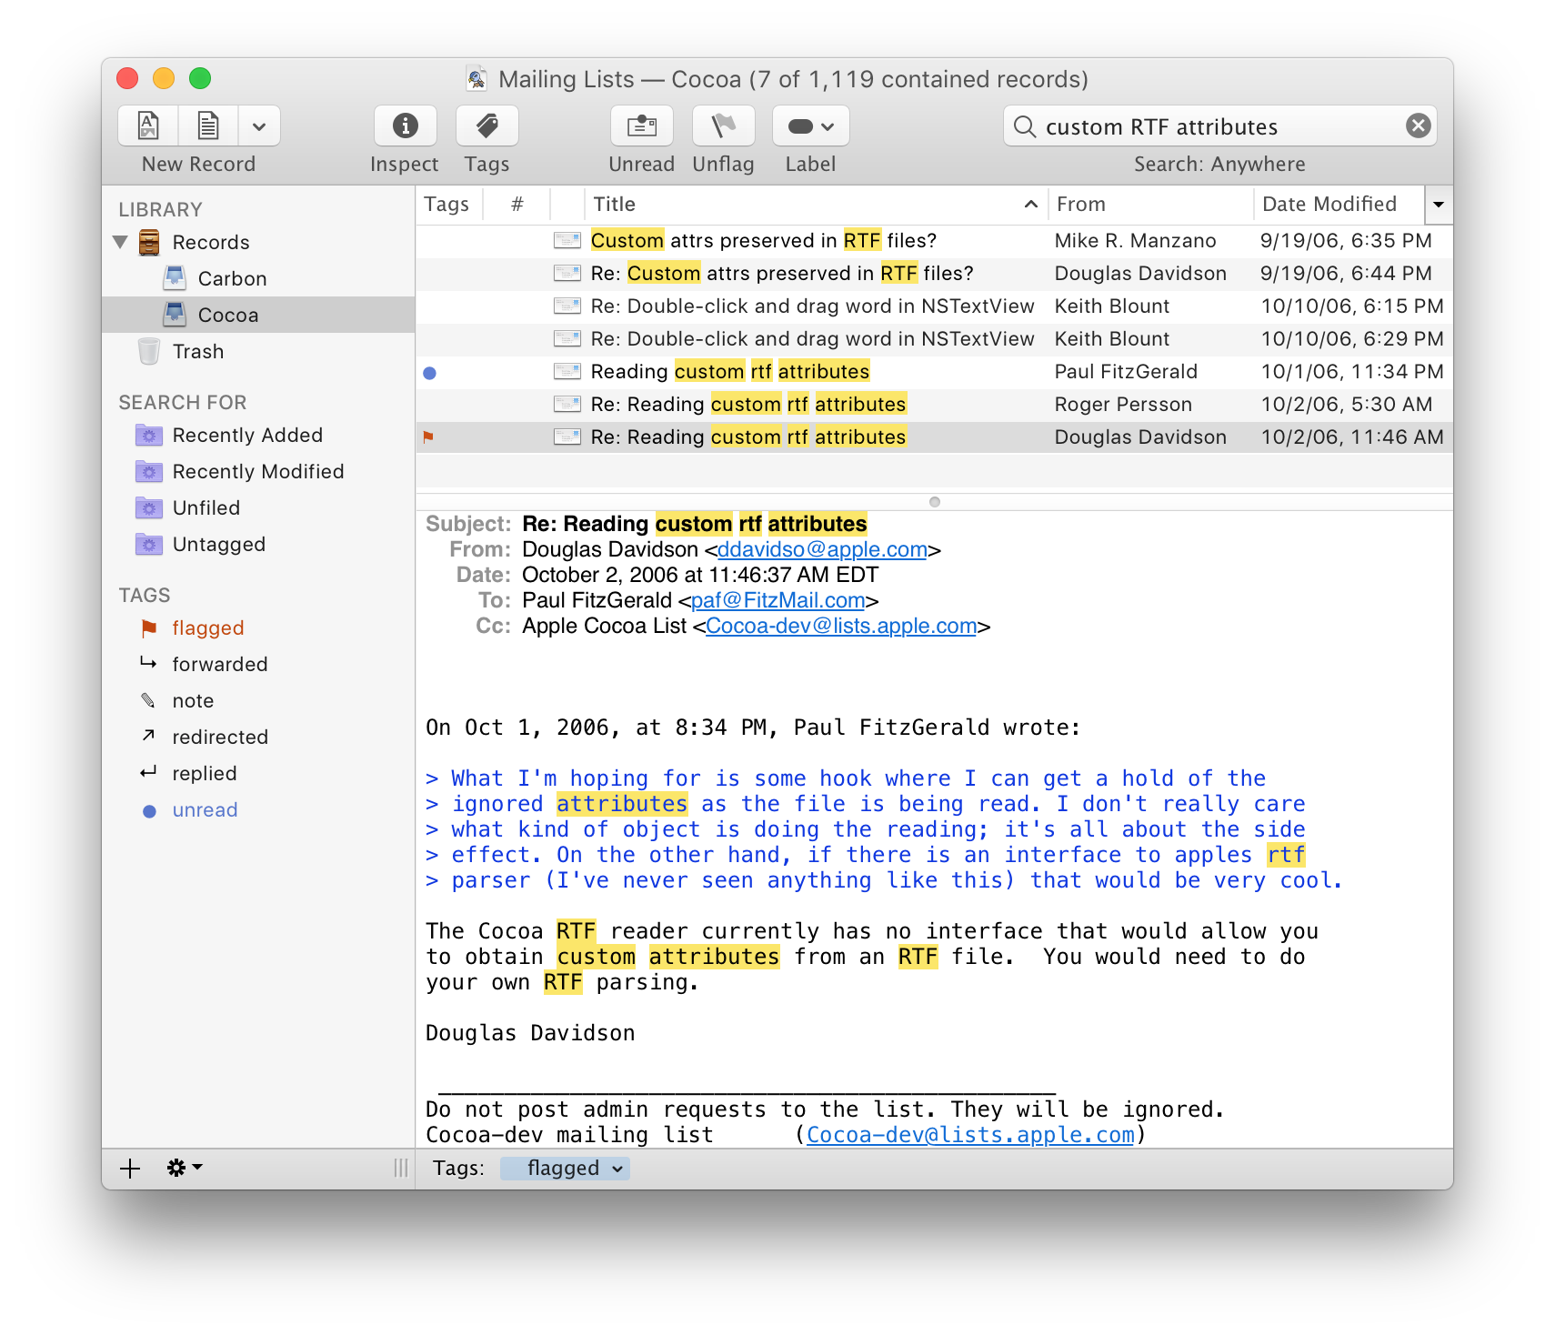Open the Label color dropdown

tap(810, 125)
